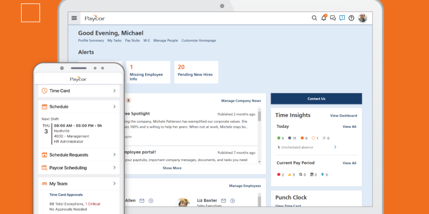This screenshot has height=214, width=429.
Task: Click the 1 Critical exceptions text
Action: [93, 204]
